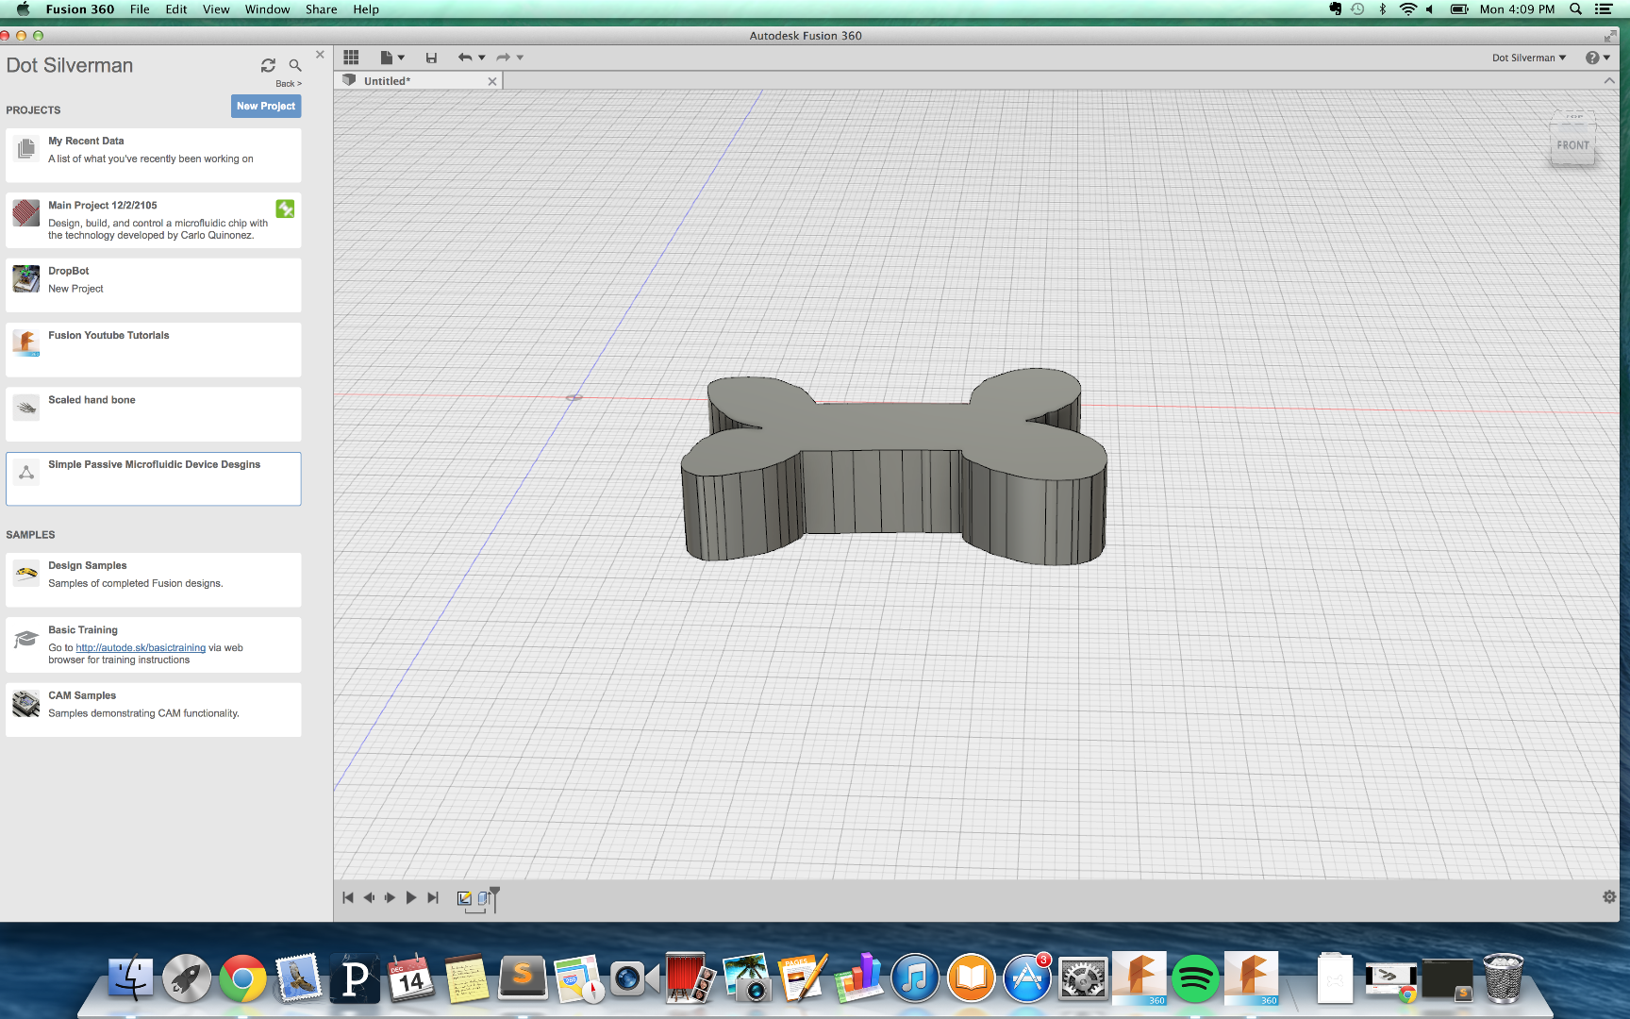
Task: Jump to timeline beginning
Action: [348, 898]
